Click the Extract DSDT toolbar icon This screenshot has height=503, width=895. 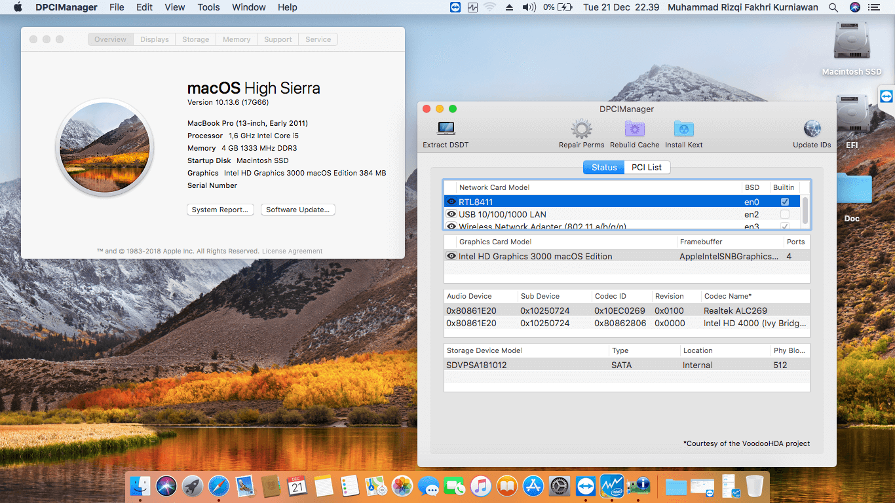click(x=446, y=128)
